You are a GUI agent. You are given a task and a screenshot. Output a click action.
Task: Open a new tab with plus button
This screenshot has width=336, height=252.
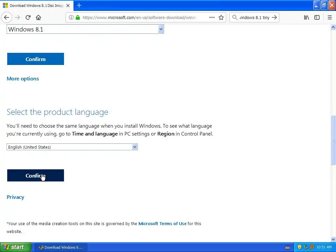coord(79,5)
